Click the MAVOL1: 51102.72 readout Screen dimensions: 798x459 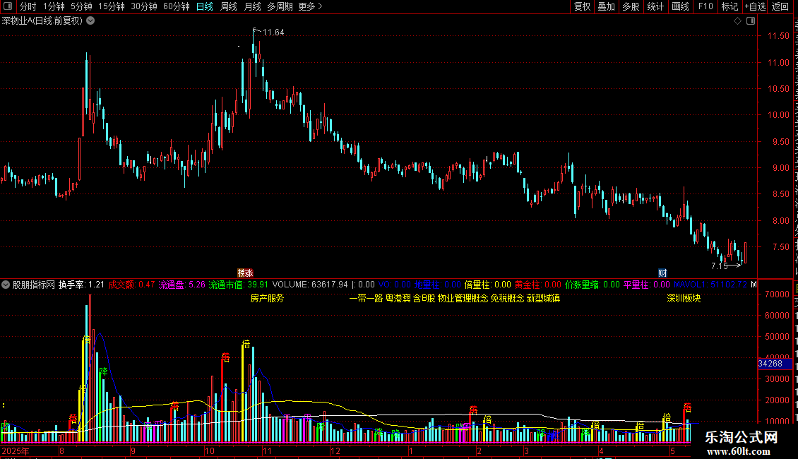point(710,285)
